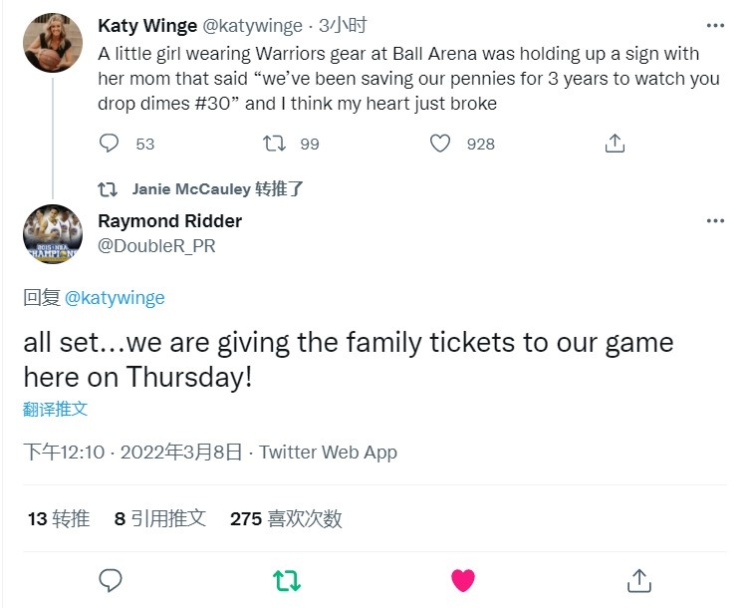Reply to Raymond Ridder's tweet

[x=111, y=579]
